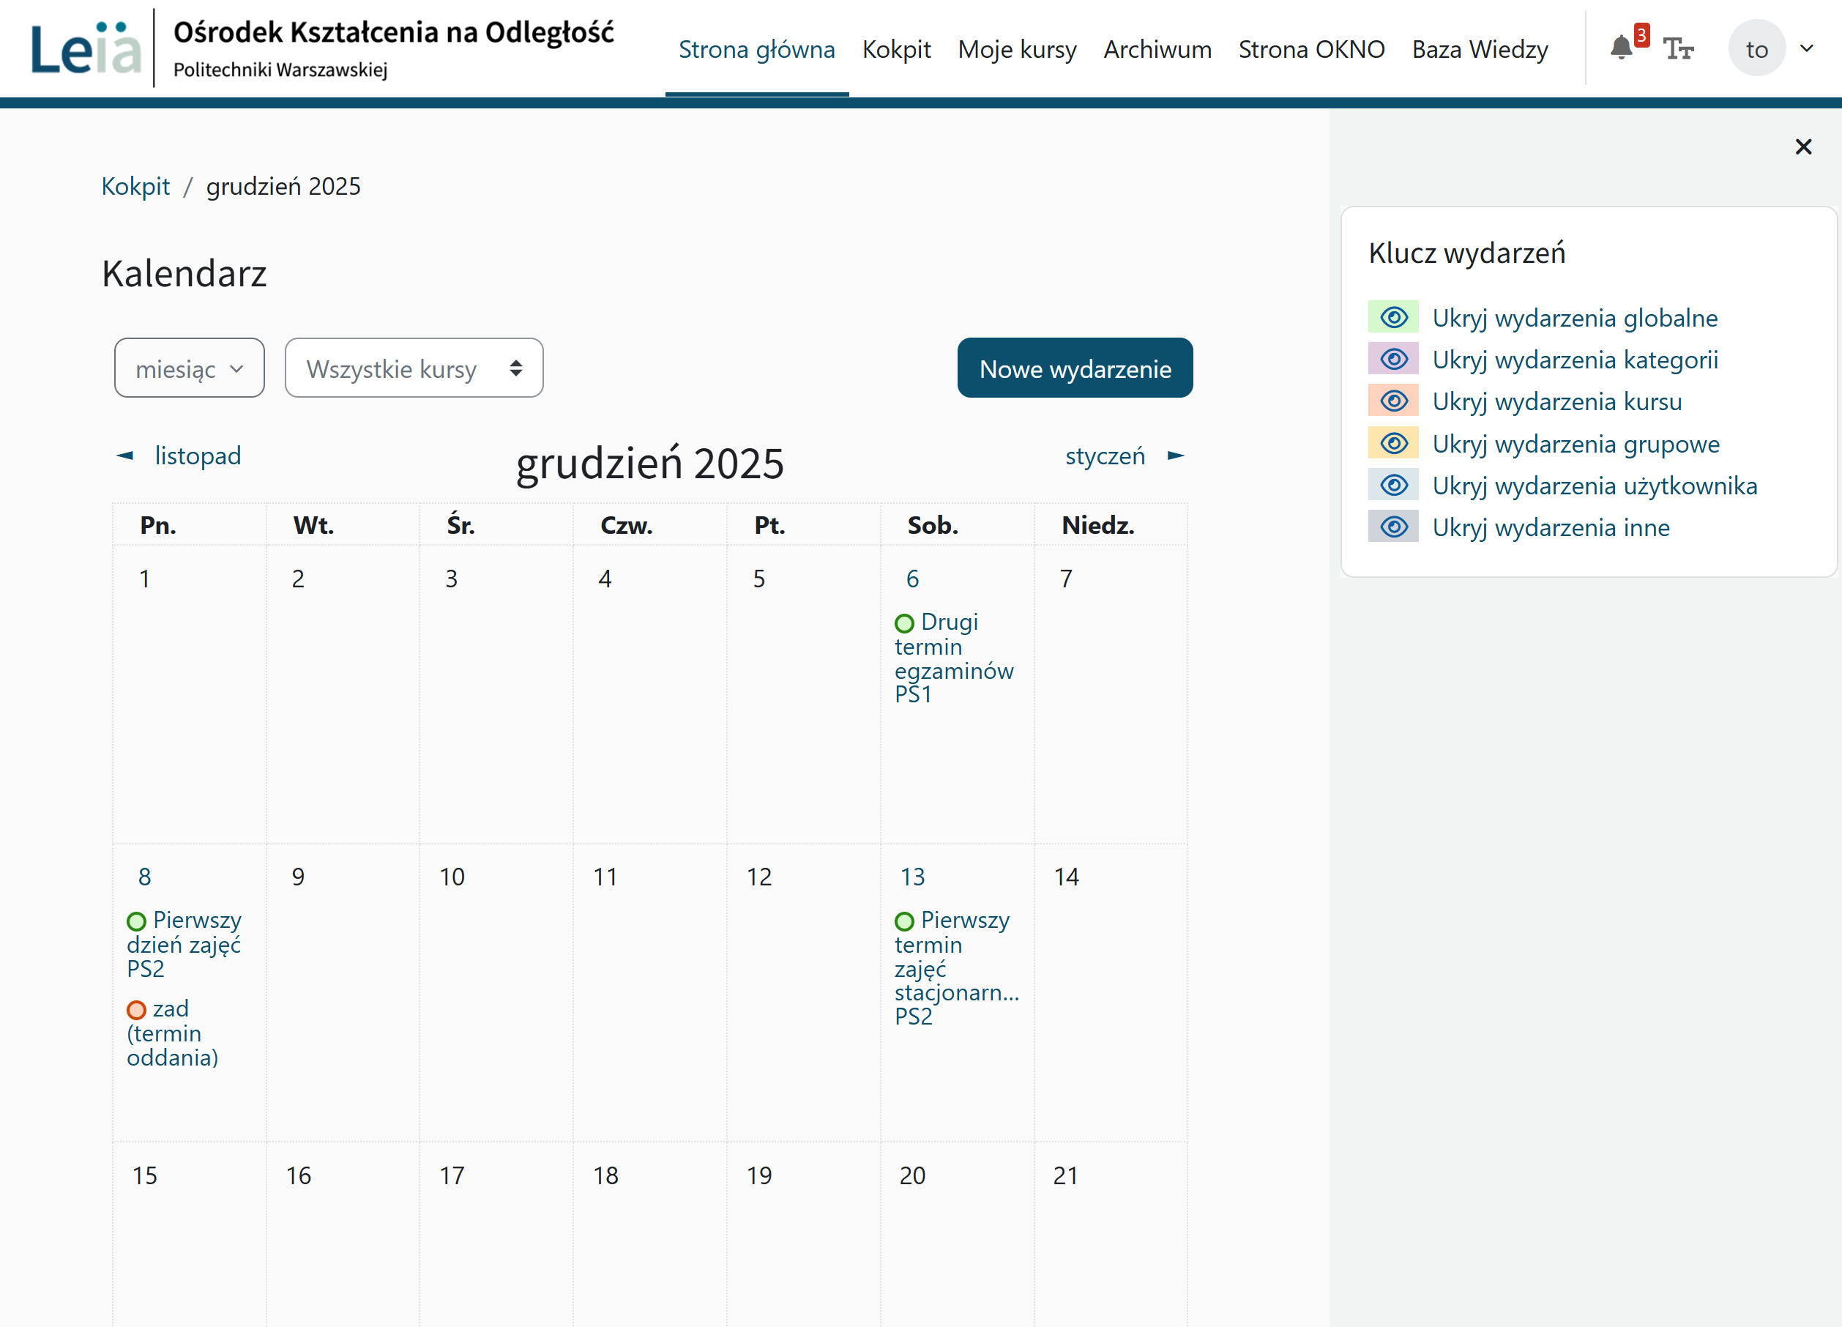Close the event key side drawer
1842x1327 pixels.
point(1803,146)
